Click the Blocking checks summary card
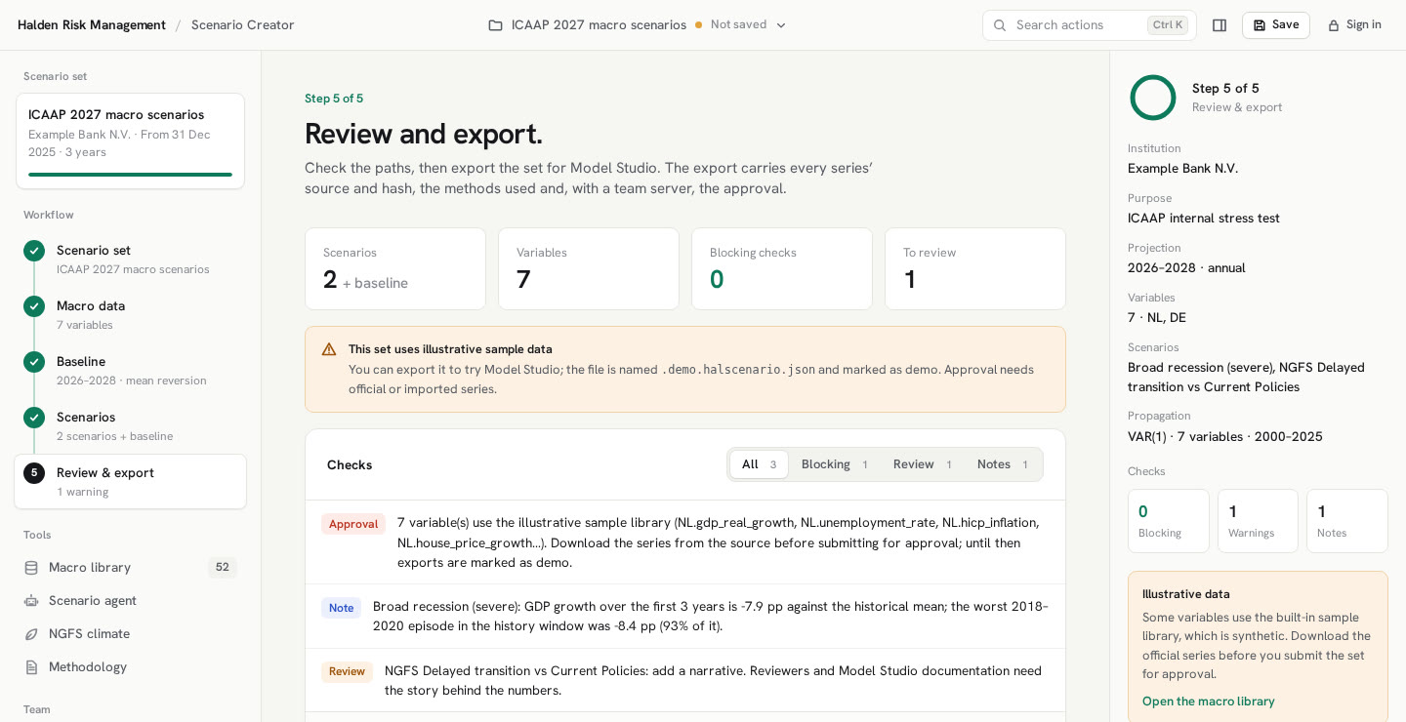 click(x=782, y=269)
